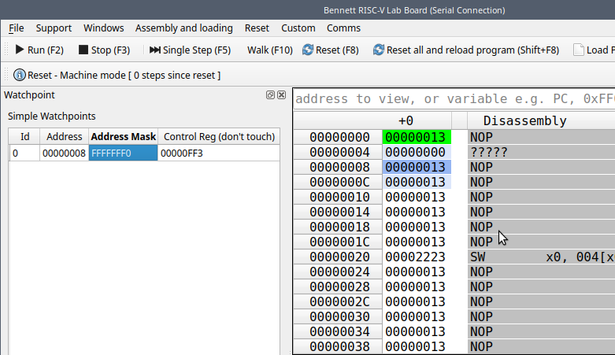This screenshot has width=615, height=355.
Task: Open the Comms menu
Action: pos(343,28)
